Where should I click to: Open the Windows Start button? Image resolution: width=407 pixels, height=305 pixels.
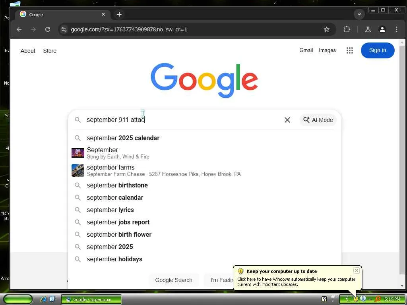(18, 299)
